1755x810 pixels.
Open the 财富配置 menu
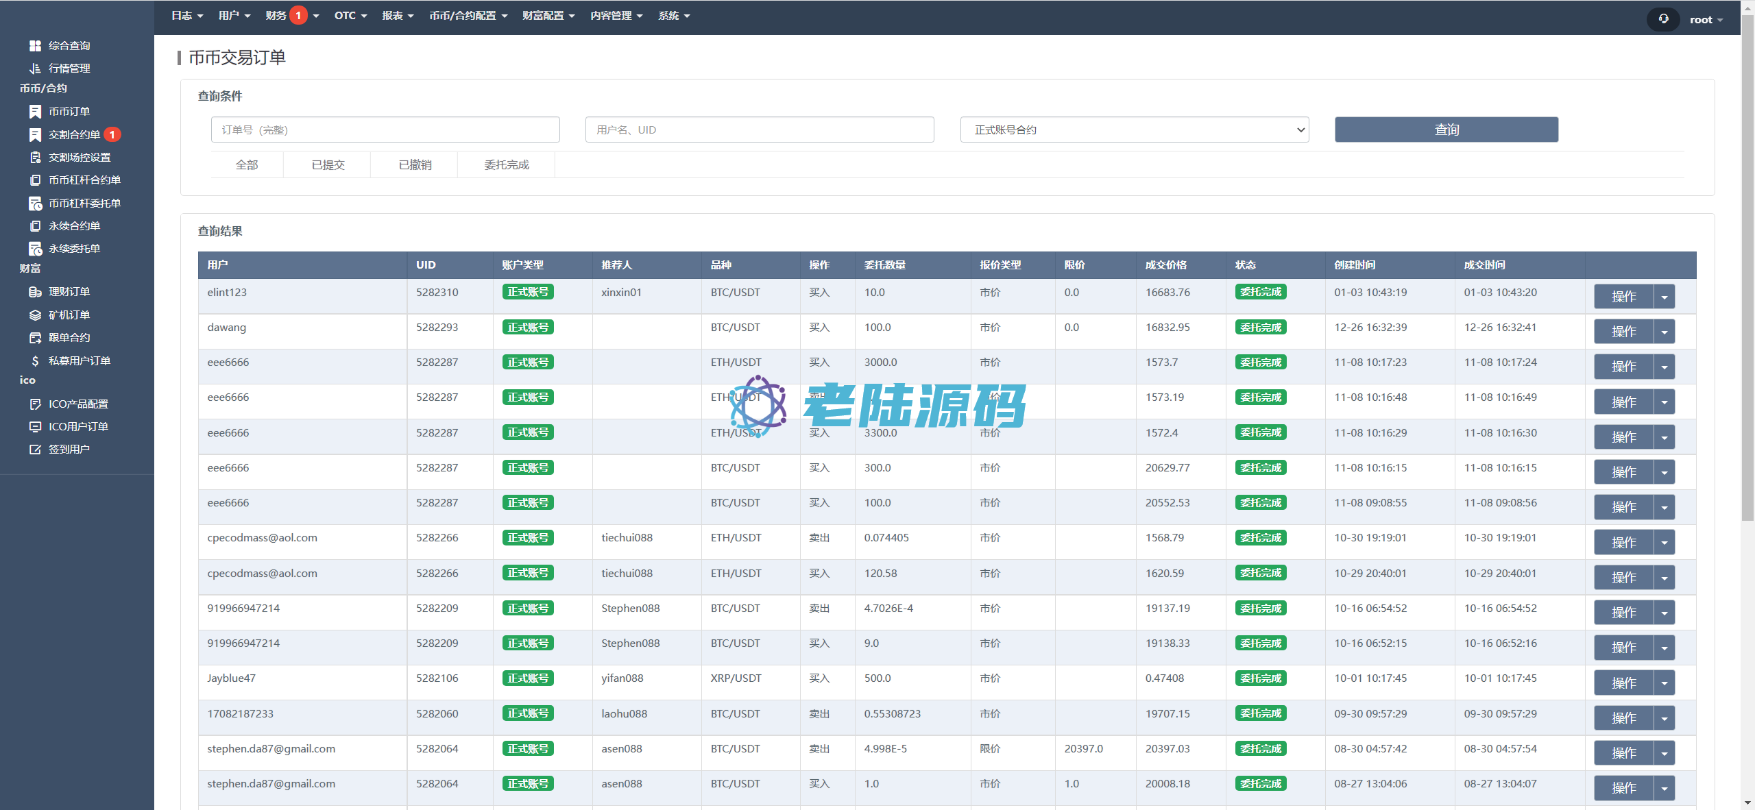(x=548, y=16)
